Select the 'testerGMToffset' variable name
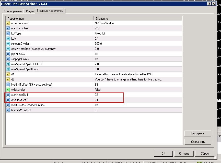The width and height of the screenshot is (221, 163). click(x=21, y=110)
